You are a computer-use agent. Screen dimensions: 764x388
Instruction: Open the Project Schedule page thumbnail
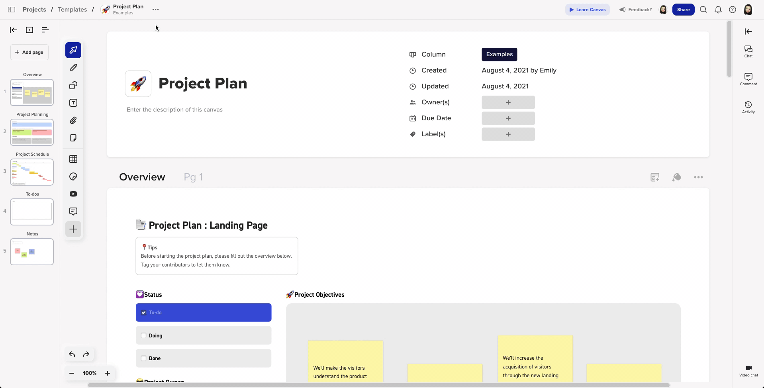click(x=32, y=172)
